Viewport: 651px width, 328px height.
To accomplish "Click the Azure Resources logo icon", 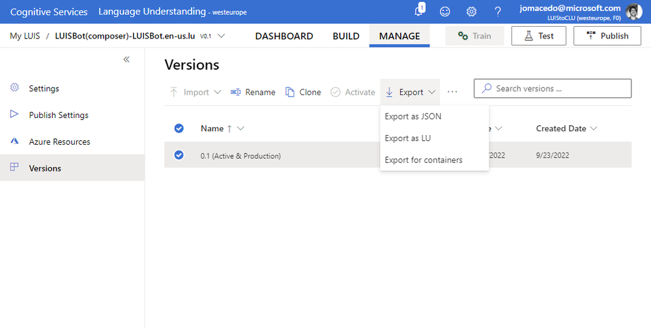I will (14, 141).
